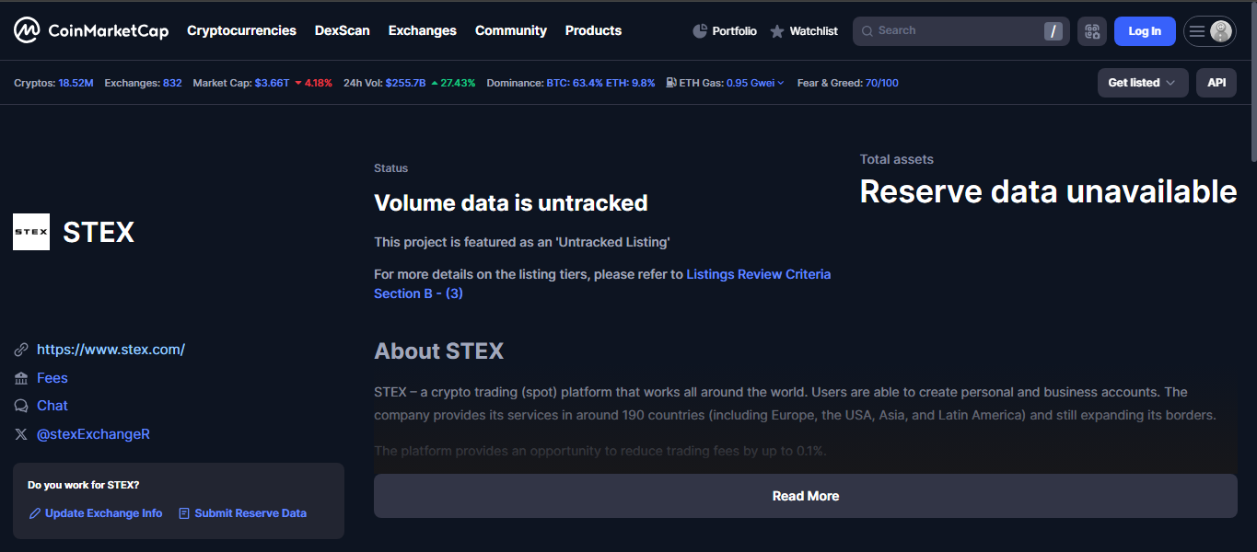The height and width of the screenshot is (552, 1257).
Task: Click the Read More button
Action: tap(806, 496)
